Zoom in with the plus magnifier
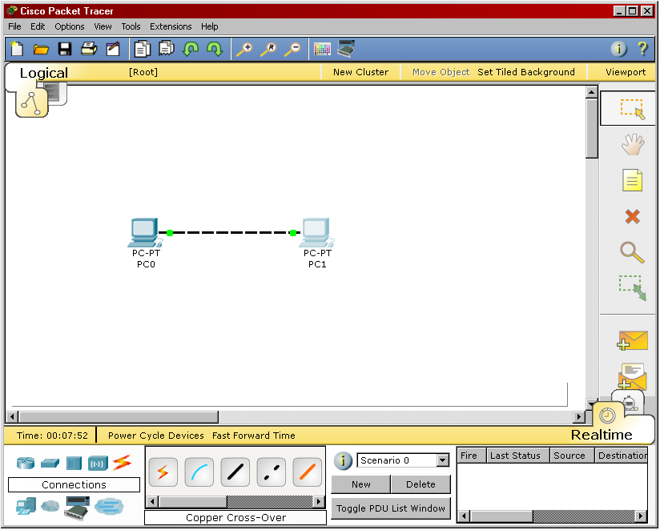This screenshot has height=530, width=660. (x=244, y=49)
